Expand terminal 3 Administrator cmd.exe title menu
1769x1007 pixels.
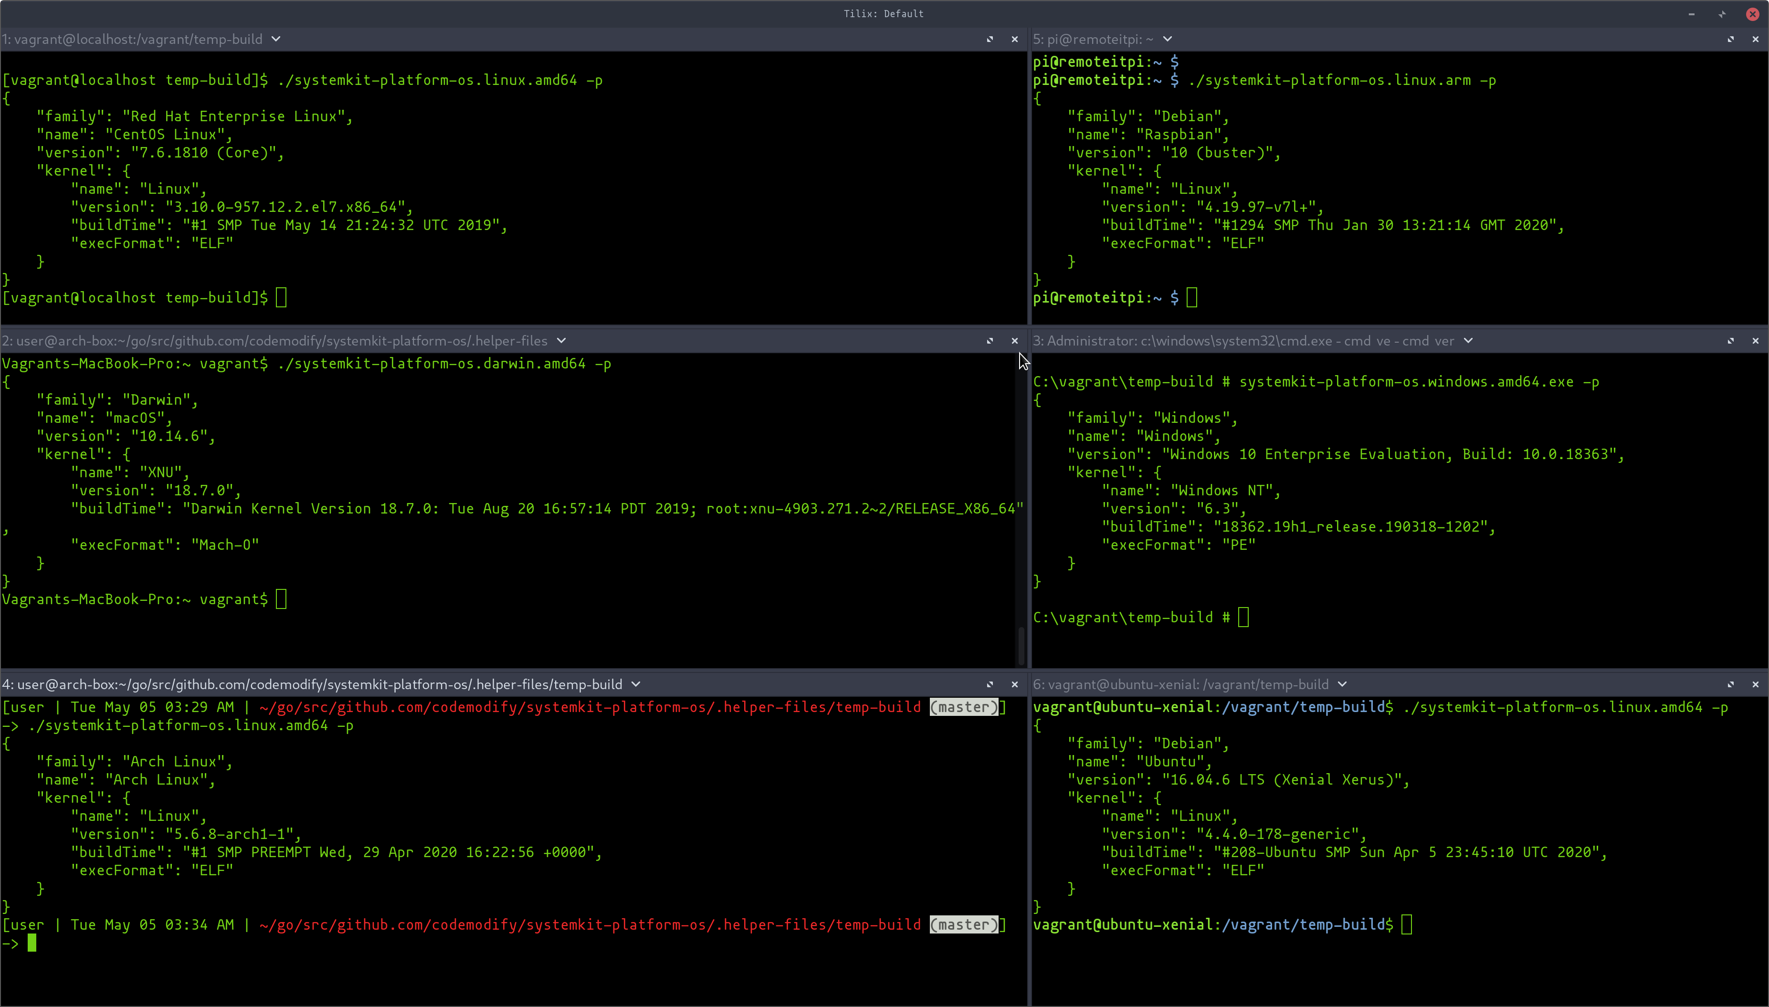click(1468, 341)
